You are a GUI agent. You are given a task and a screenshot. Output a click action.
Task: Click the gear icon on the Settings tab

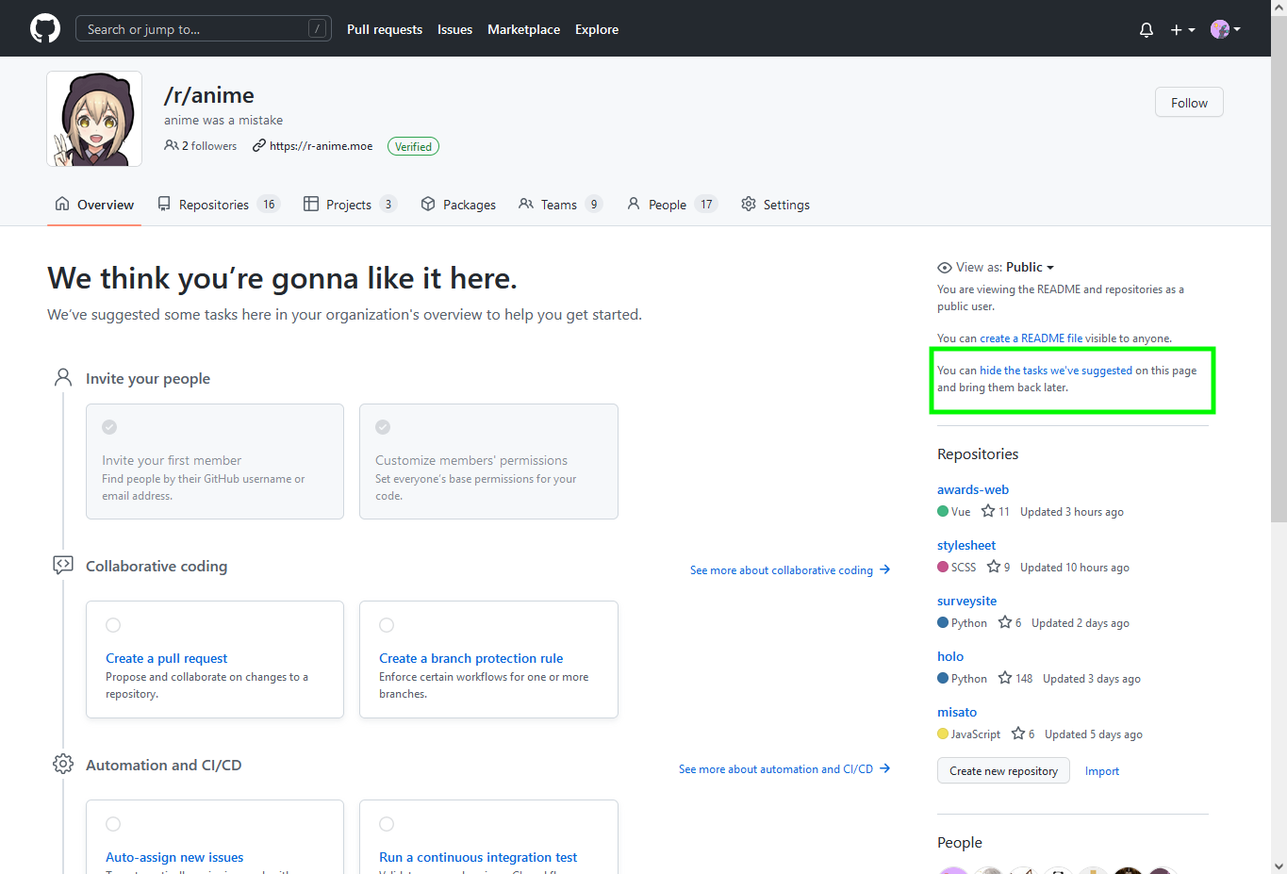[x=748, y=204]
